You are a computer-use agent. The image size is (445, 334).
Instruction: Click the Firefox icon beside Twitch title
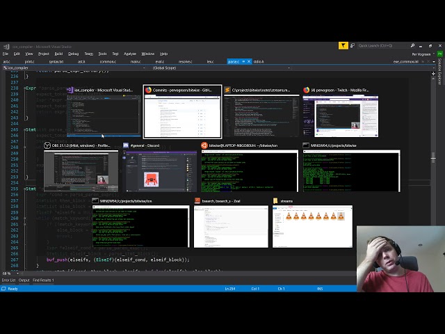click(x=306, y=90)
